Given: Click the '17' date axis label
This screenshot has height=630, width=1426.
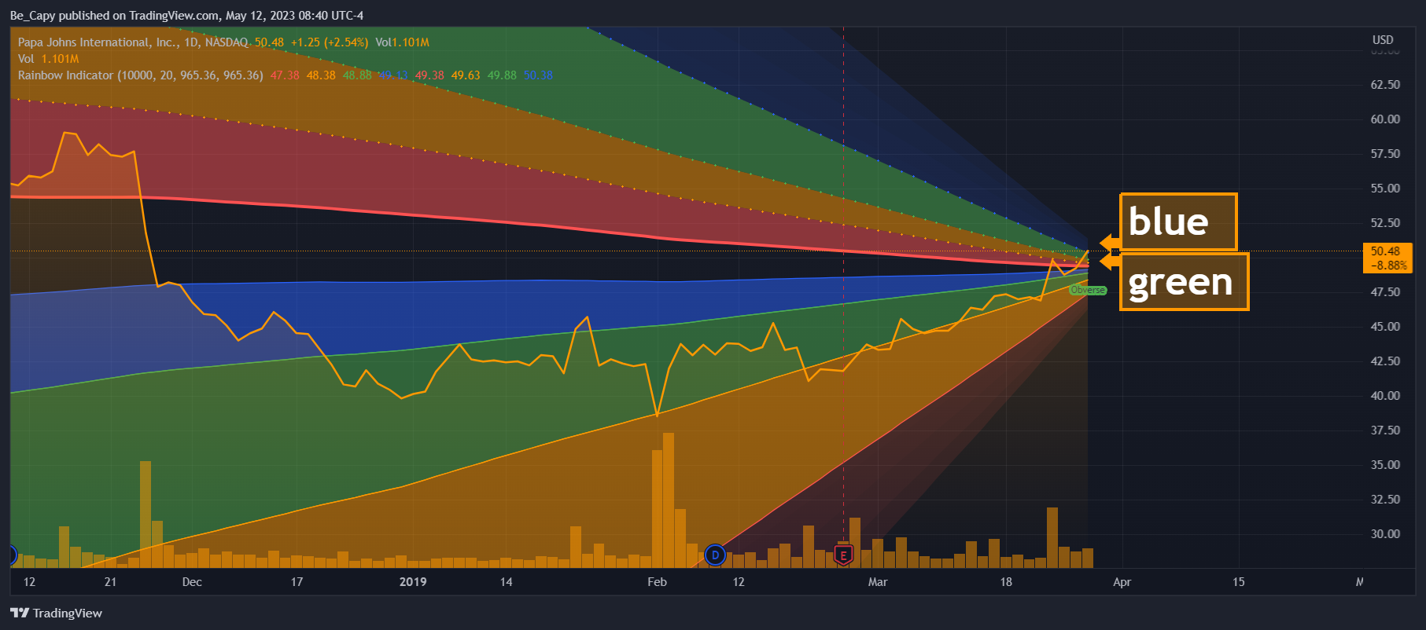Looking at the screenshot, I should [297, 582].
